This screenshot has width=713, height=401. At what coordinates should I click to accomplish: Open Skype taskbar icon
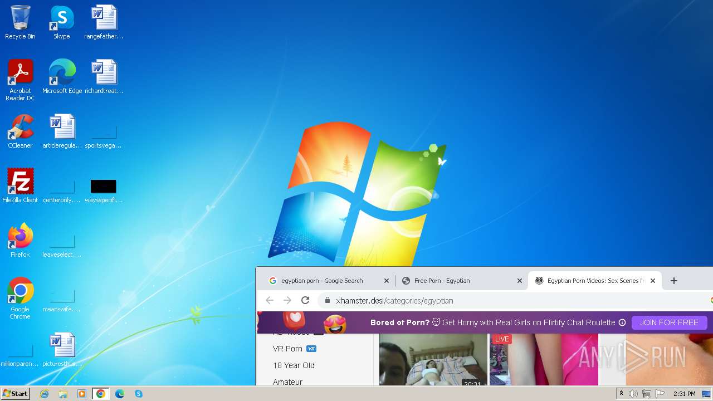click(139, 394)
